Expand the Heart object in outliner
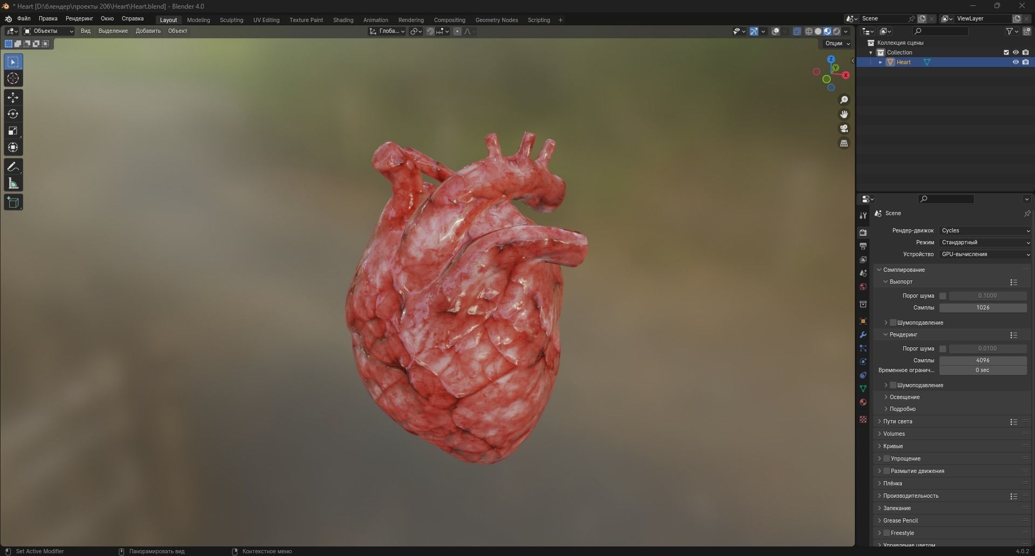Image resolution: width=1035 pixels, height=556 pixels. coord(881,62)
